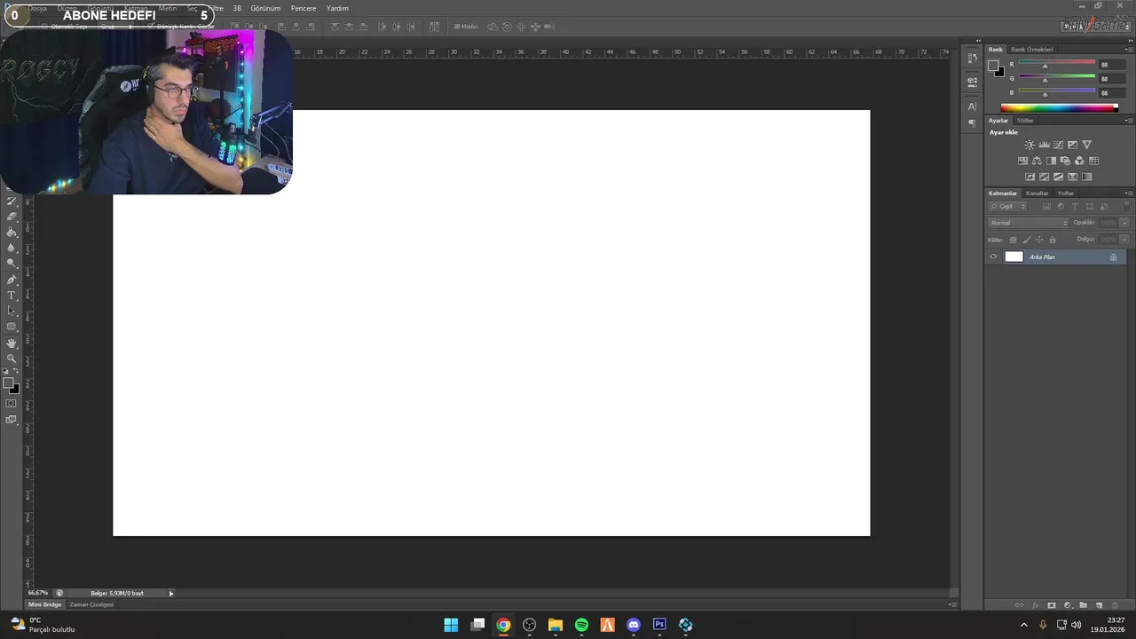
Task: Toggle lock image pixels brush icon
Action: point(1027,240)
